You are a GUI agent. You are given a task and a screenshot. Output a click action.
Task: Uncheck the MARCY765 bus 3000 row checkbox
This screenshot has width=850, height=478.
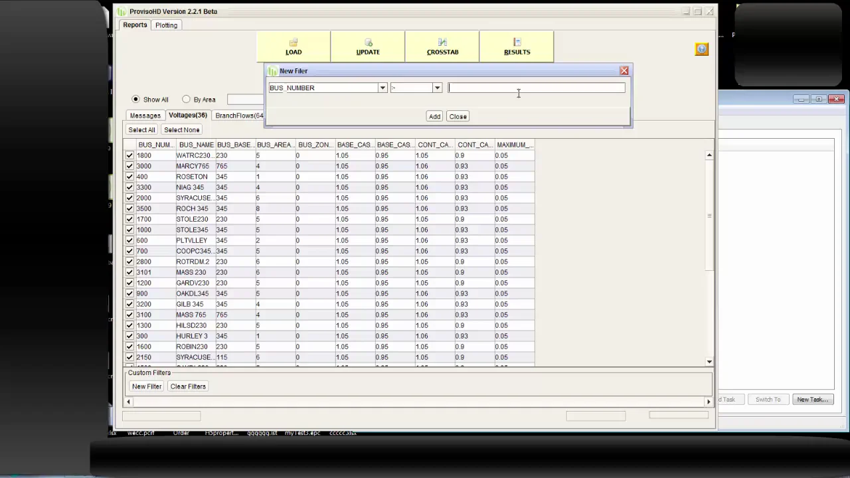point(129,166)
